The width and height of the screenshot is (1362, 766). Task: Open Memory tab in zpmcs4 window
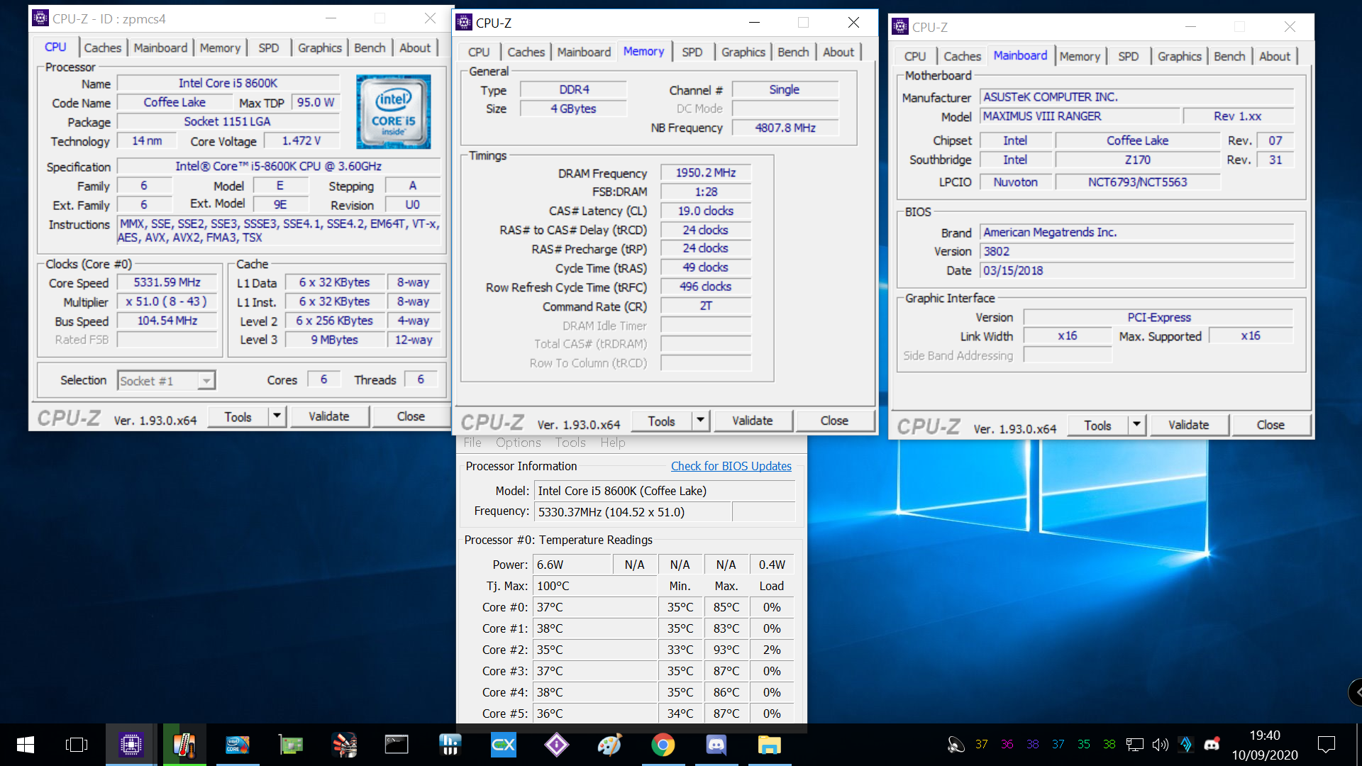tap(220, 48)
